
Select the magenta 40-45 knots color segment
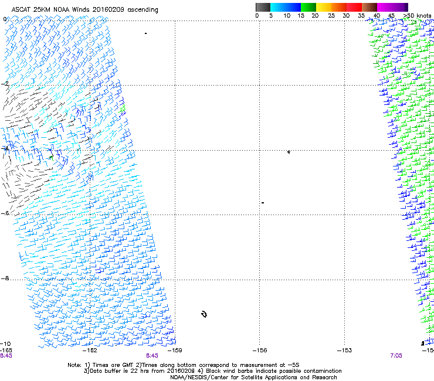pyautogui.click(x=385, y=7)
